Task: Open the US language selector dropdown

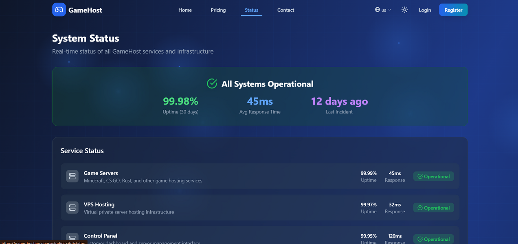Action: [383, 10]
